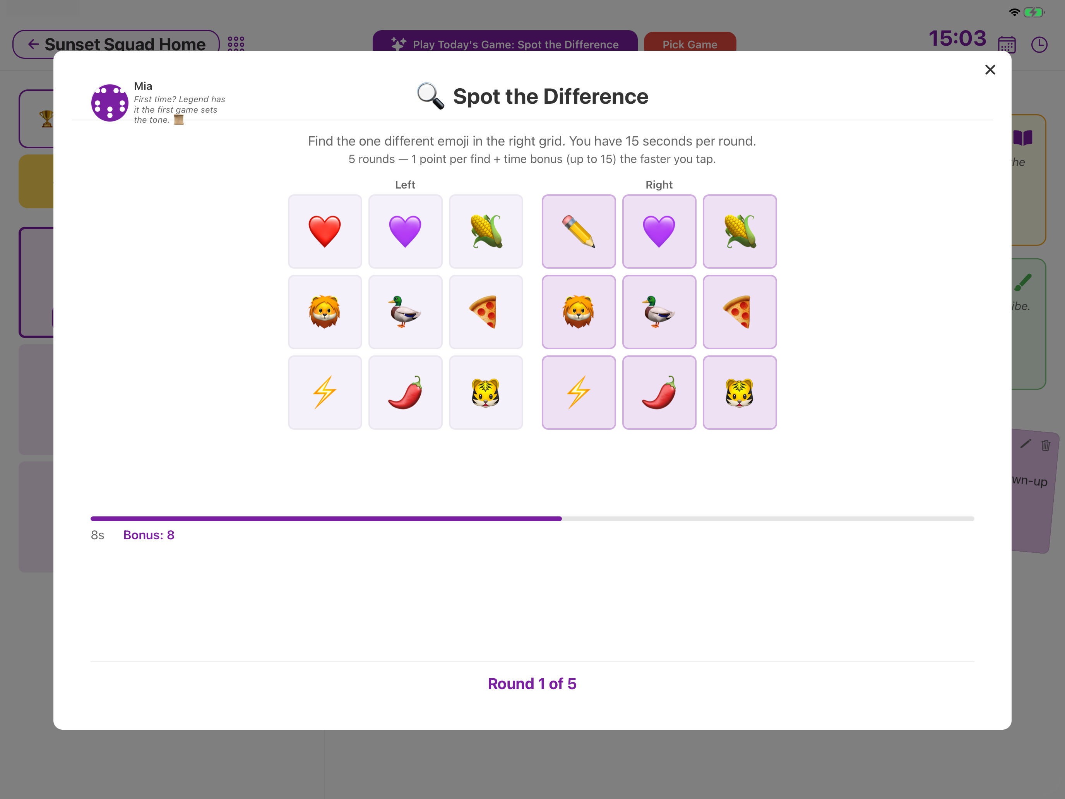Tap the purple heart tile in the Right grid
Image resolution: width=1065 pixels, height=799 pixels.
tap(659, 231)
